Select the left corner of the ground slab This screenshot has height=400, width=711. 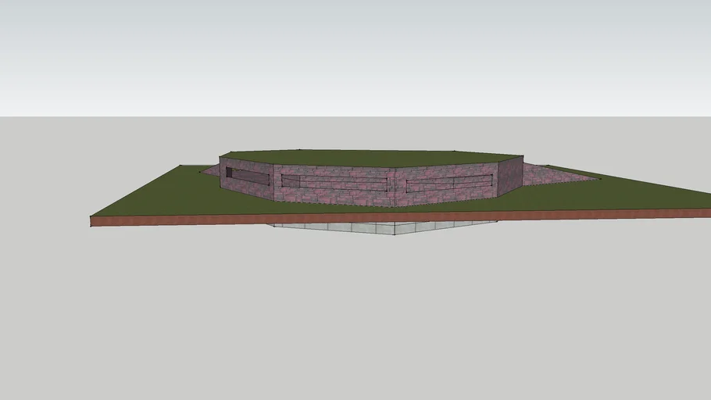click(93, 219)
